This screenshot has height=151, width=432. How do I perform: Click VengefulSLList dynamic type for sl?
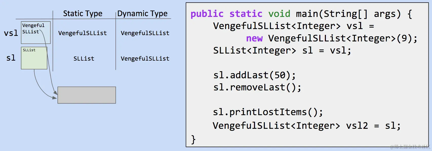coord(145,59)
